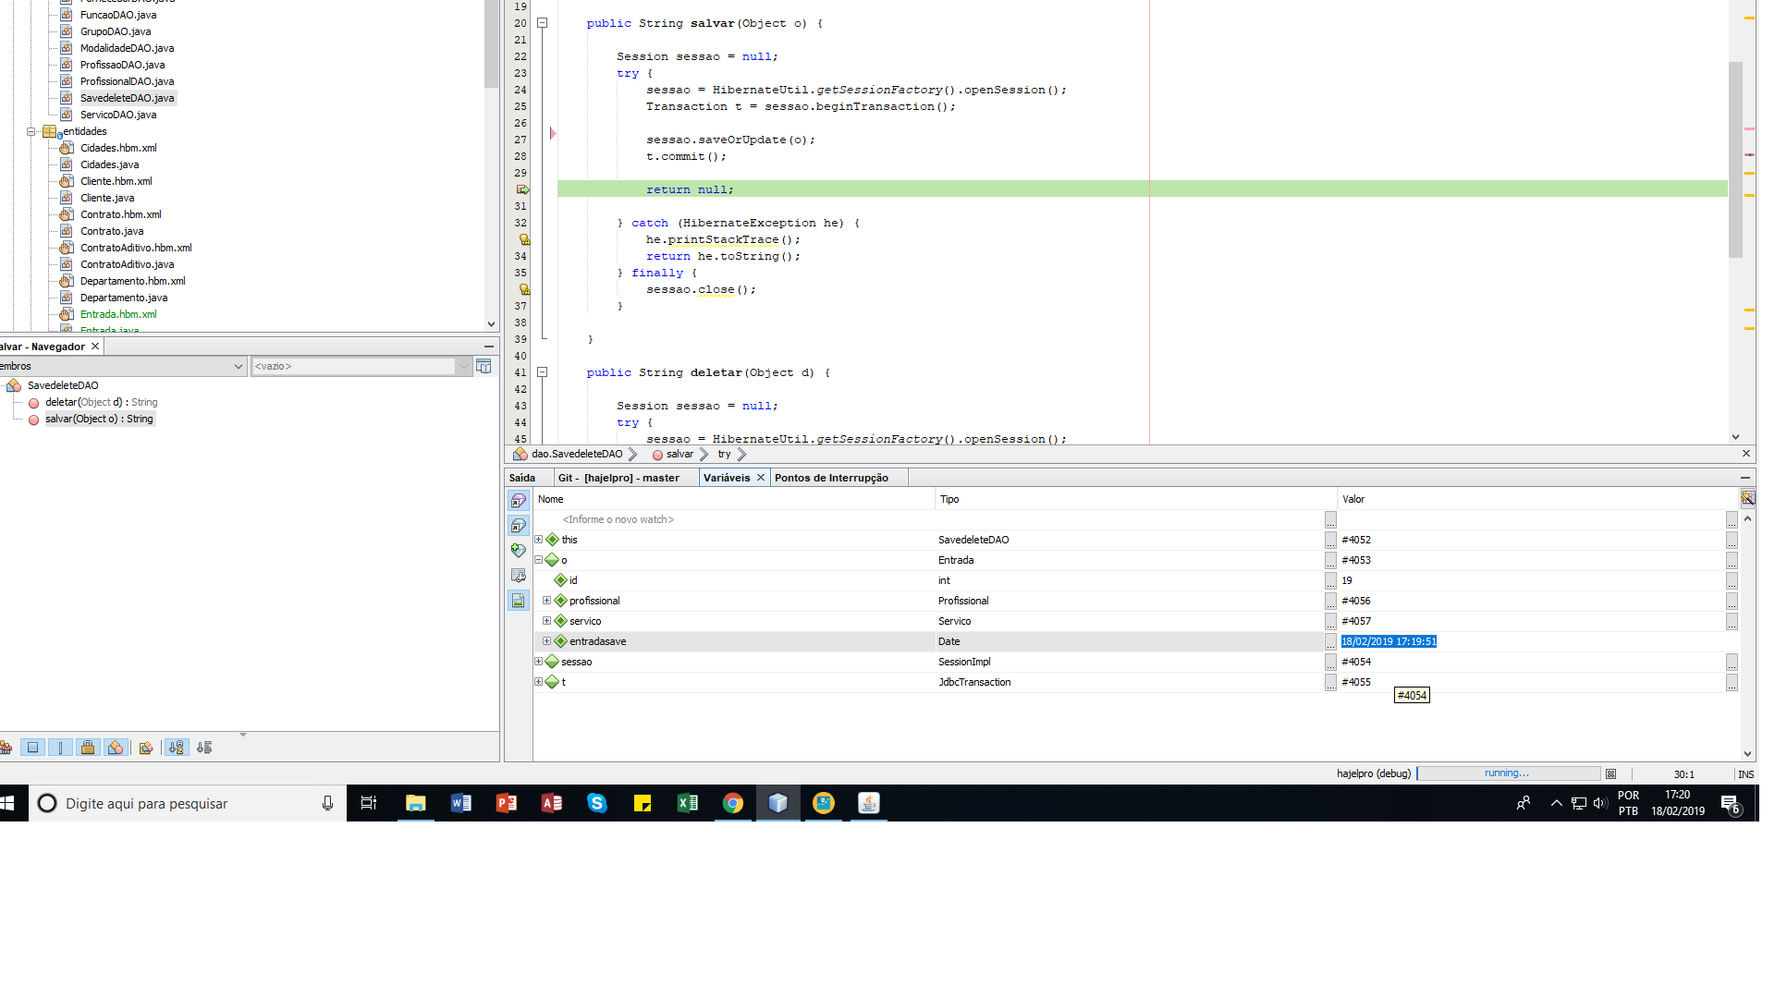Select salvar(Object o) in Navigator
Screen dimensions: 1775x998
(x=99, y=419)
